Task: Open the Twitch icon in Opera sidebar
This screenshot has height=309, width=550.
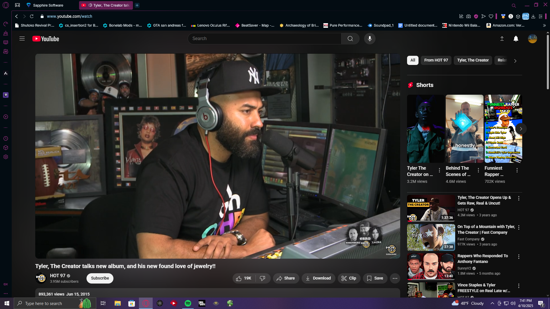Action: click(x=6, y=95)
